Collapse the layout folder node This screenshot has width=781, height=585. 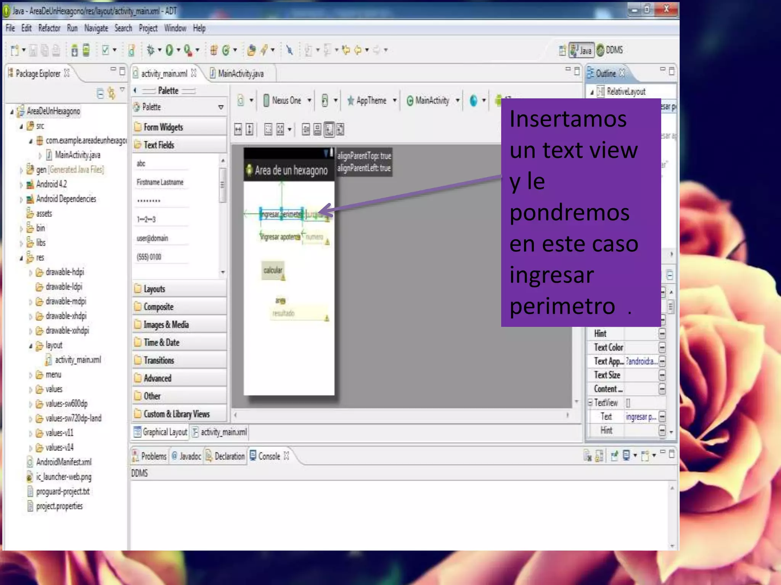click(x=31, y=346)
